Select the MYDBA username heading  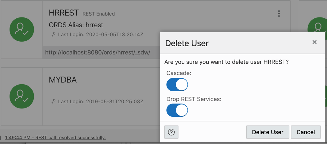click(x=63, y=80)
